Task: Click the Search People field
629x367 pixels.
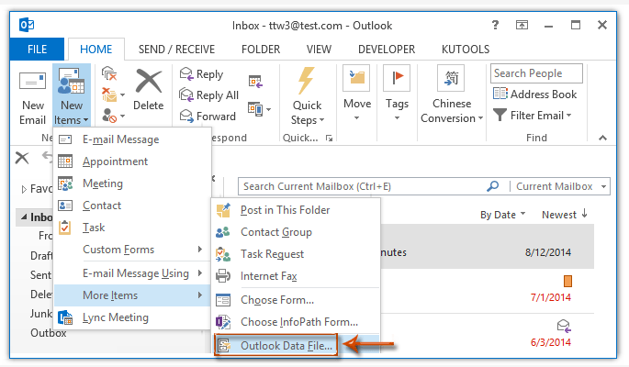Action: [536, 73]
